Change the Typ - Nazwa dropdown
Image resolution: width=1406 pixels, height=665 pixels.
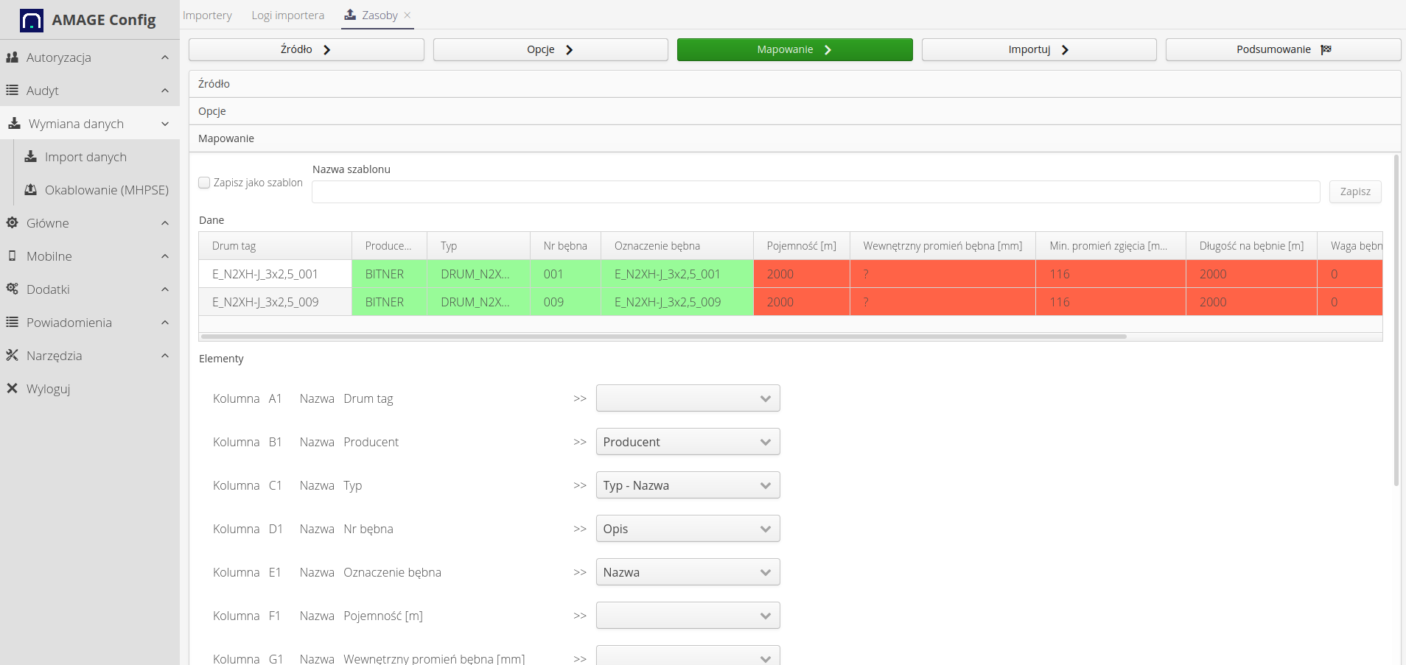pyautogui.click(x=688, y=485)
